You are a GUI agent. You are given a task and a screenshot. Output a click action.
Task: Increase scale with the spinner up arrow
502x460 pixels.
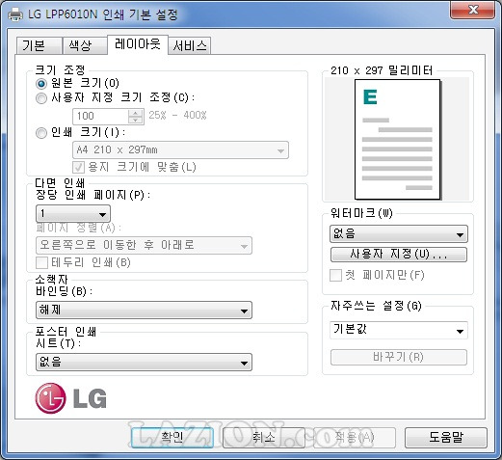[x=136, y=113]
